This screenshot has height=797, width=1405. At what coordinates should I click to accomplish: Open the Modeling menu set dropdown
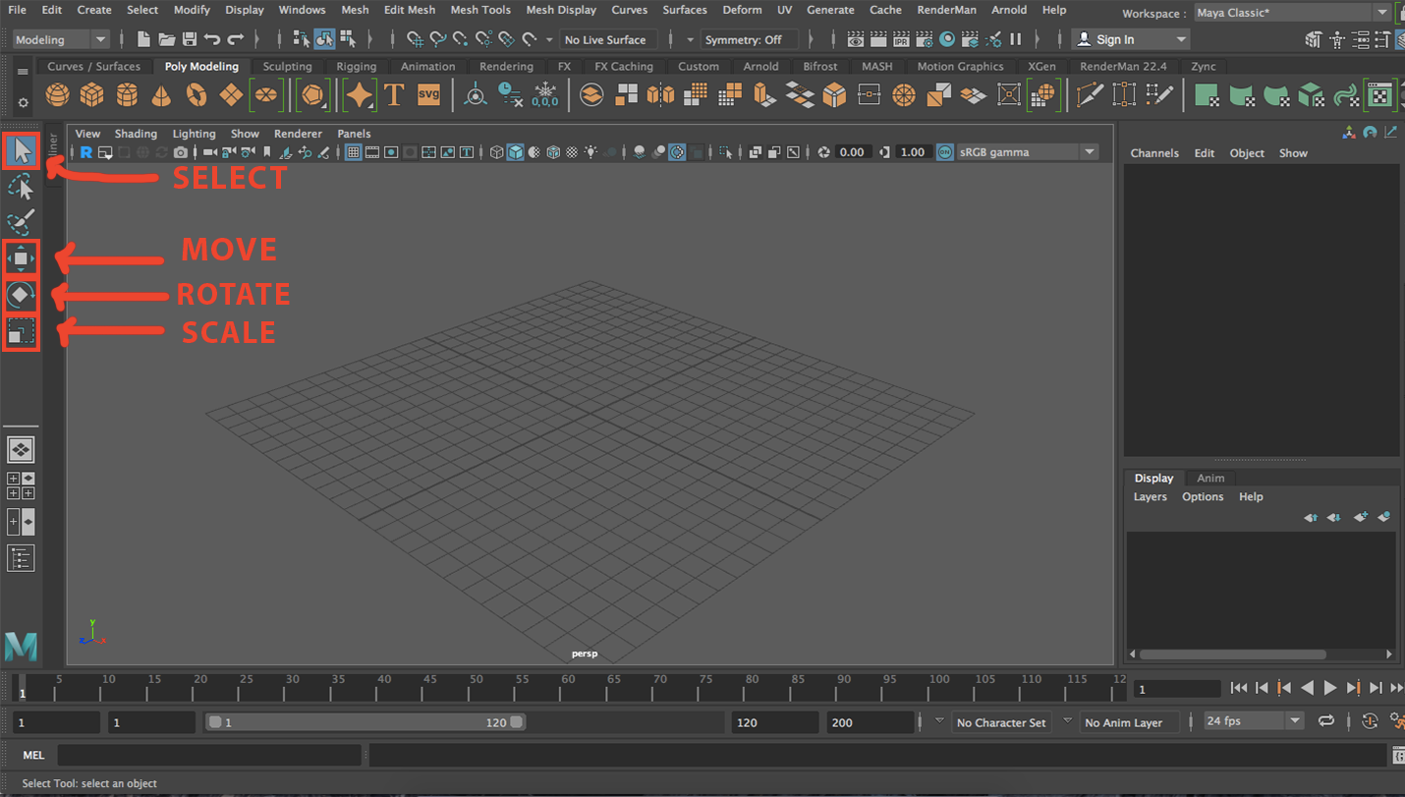[x=61, y=39]
